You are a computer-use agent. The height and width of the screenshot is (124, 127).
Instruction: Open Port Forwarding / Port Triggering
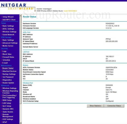coord(9,96)
